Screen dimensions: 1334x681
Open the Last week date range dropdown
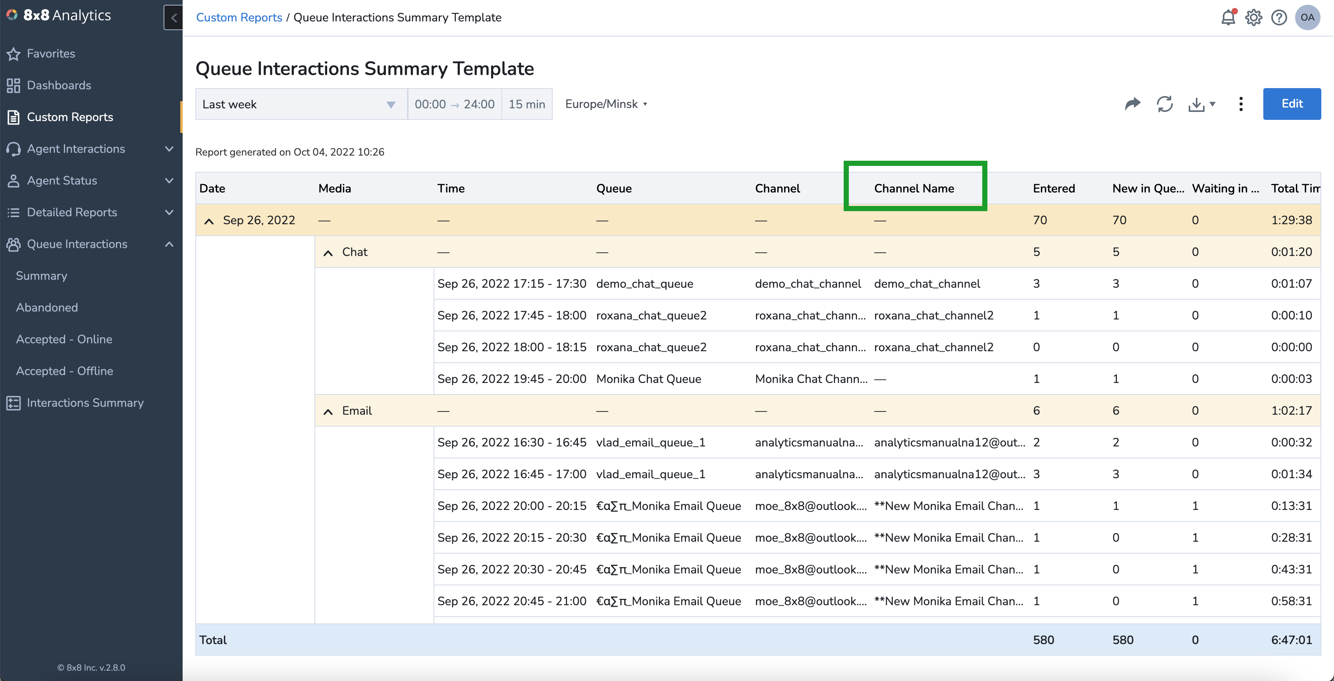tap(301, 104)
